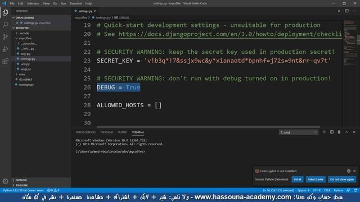Switch to the Terminal tab
This screenshot has width=360, height=202.
click(x=138, y=132)
